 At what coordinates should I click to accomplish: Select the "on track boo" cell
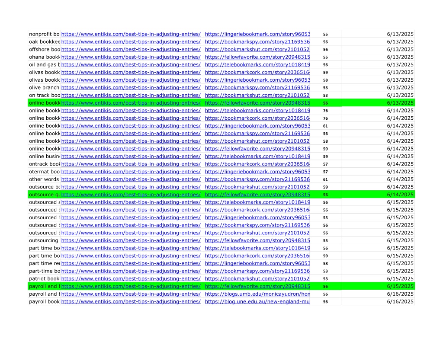click(x=45, y=95)
